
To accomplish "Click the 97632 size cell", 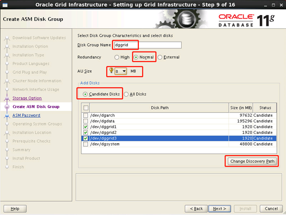I will pyautogui.click(x=241, y=115).
